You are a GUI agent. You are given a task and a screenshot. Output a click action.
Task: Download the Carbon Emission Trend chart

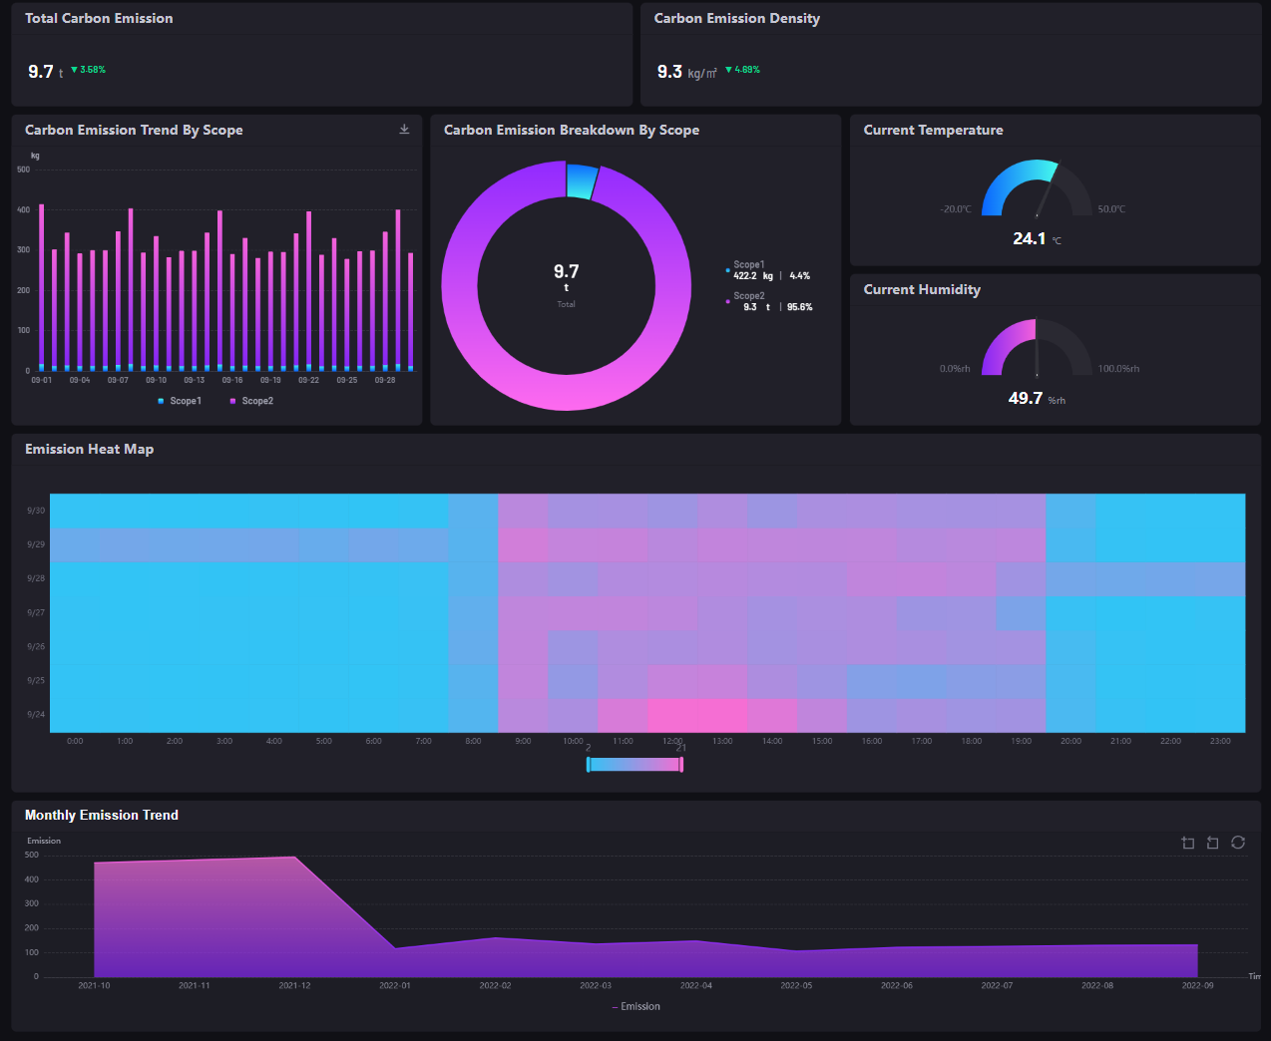[x=404, y=130]
